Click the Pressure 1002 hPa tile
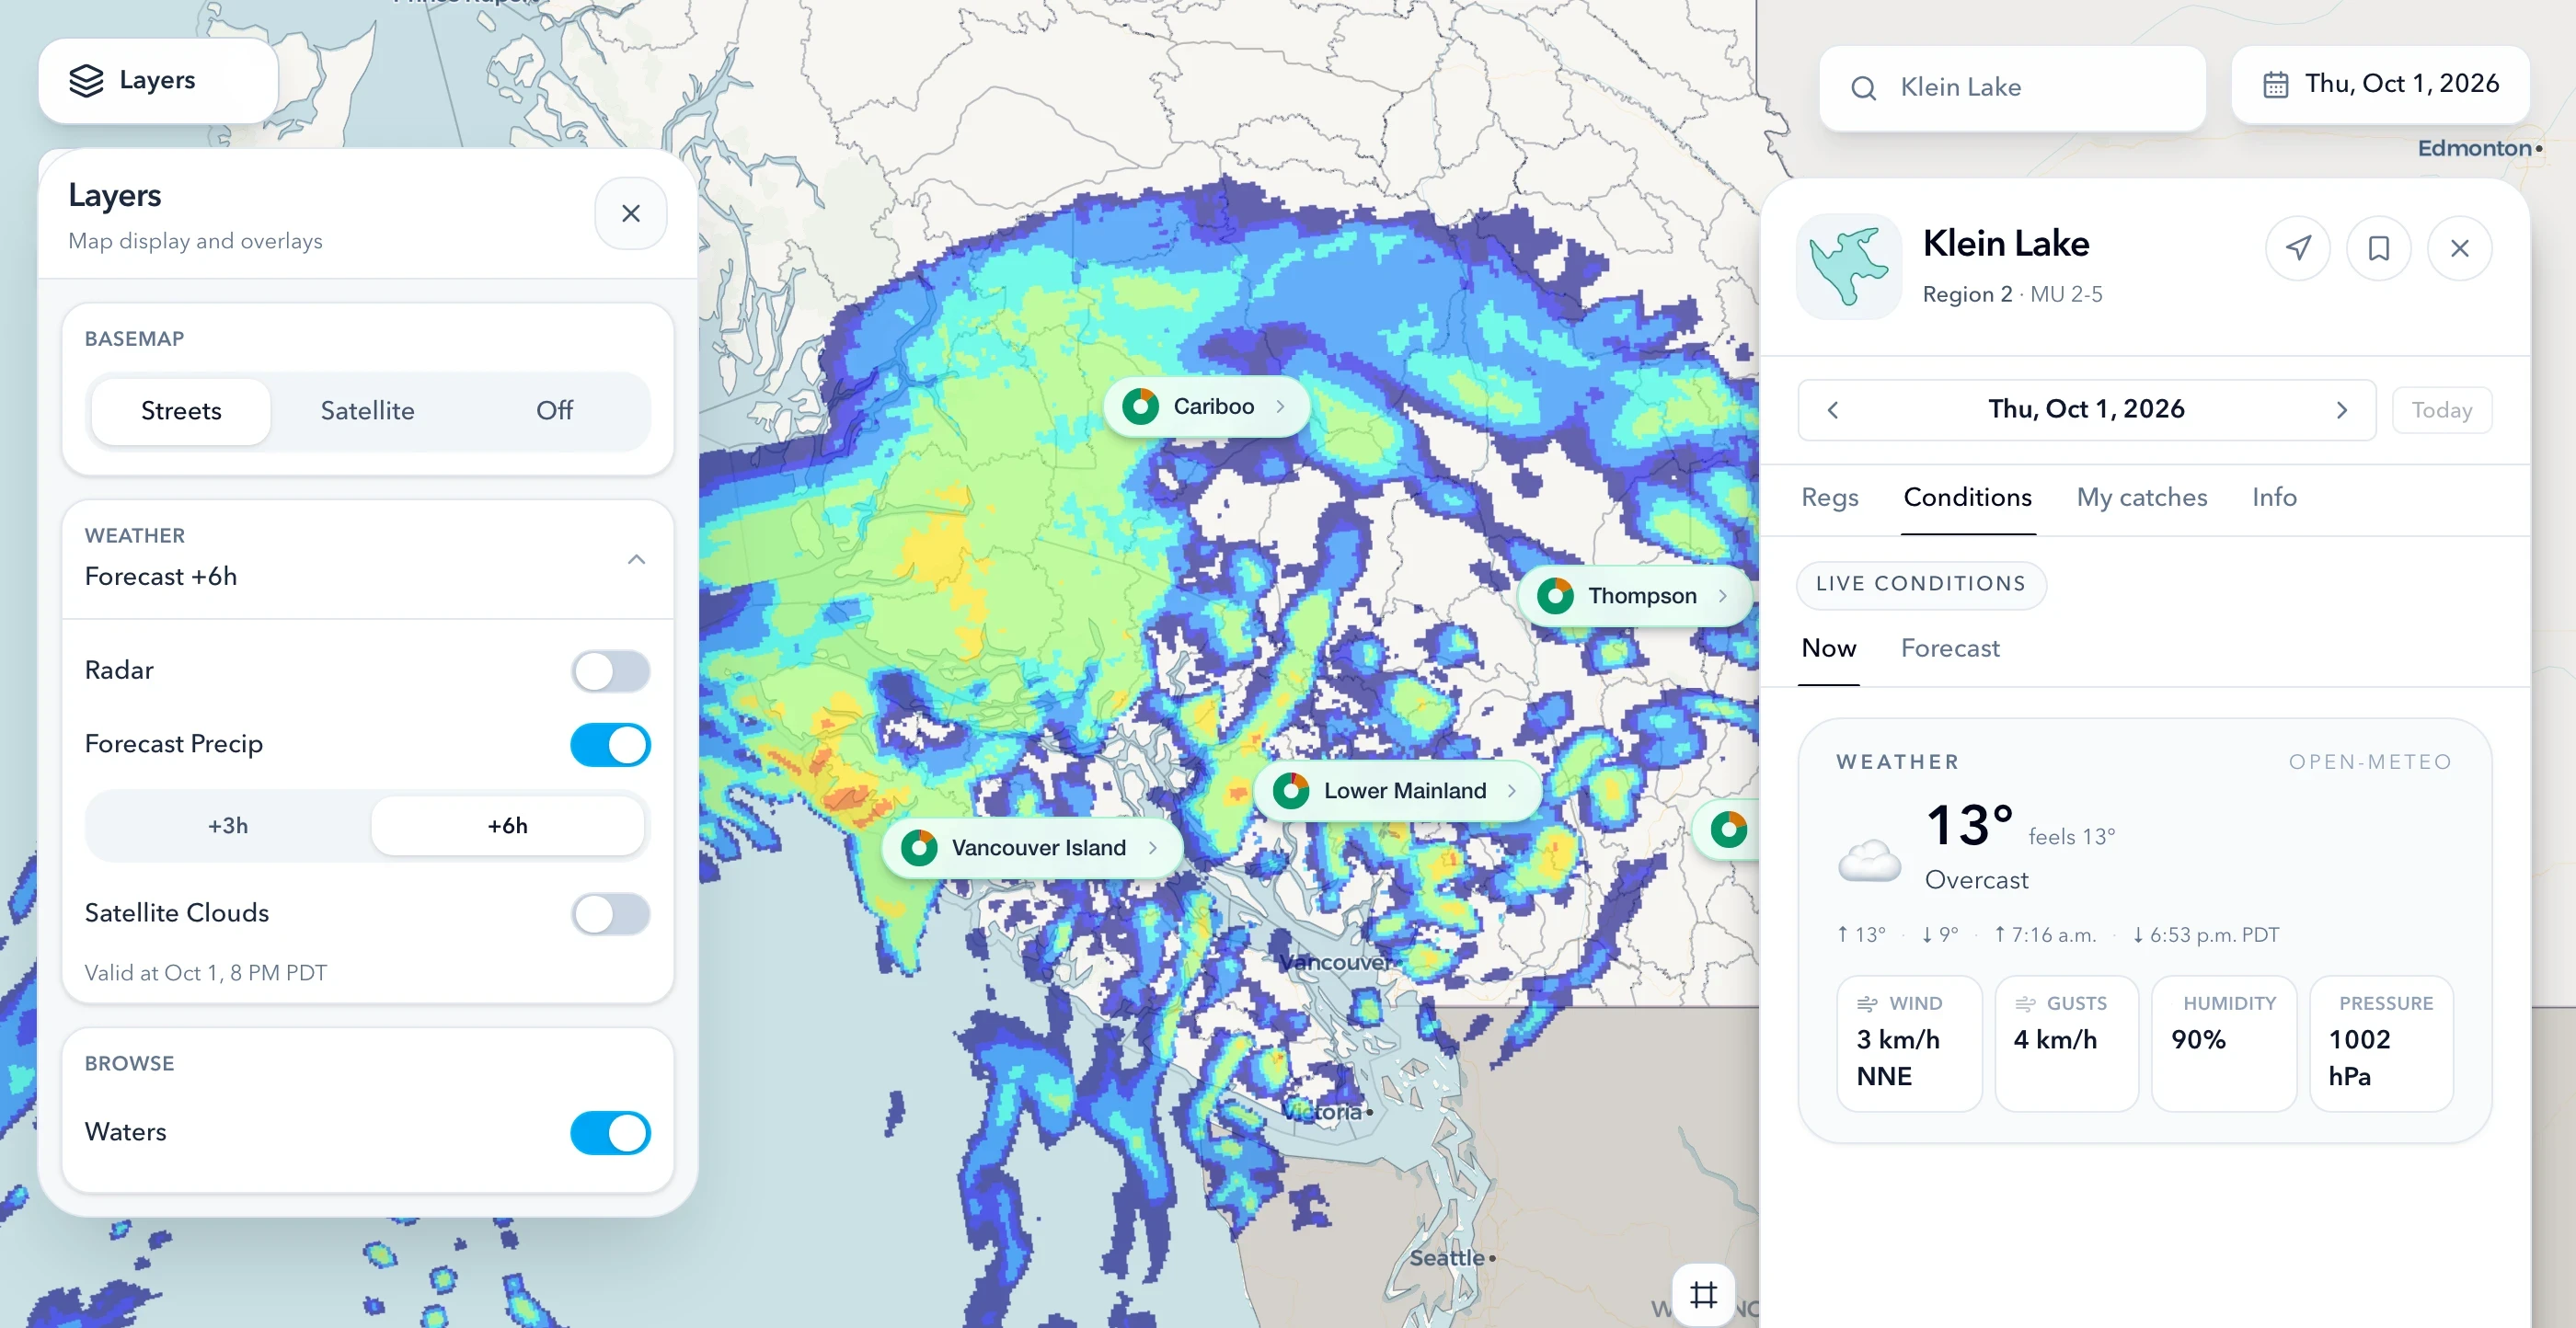The image size is (2576, 1328). (x=2382, y=1043)
